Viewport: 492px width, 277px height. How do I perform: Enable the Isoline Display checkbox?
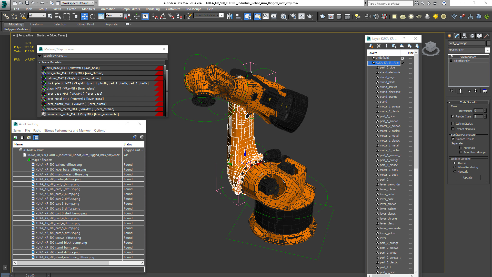453,123
